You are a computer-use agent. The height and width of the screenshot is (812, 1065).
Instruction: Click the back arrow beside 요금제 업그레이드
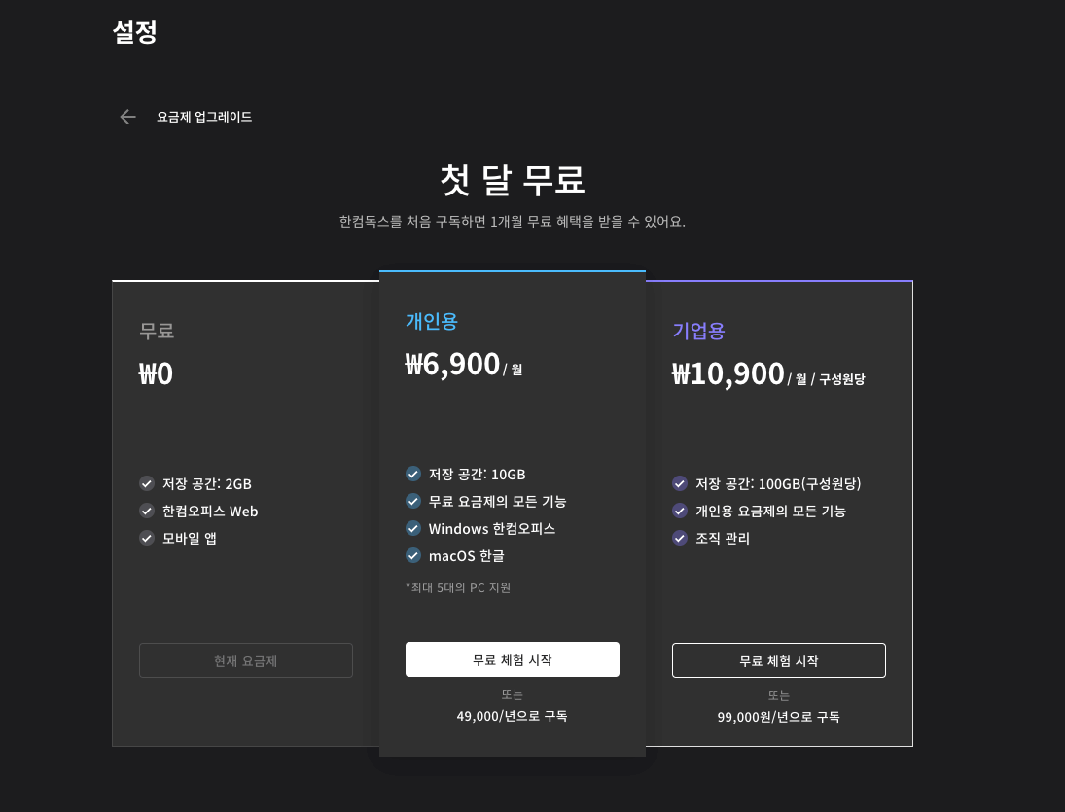(127, 116)
